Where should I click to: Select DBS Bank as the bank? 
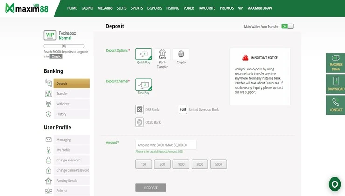[147, 110]
